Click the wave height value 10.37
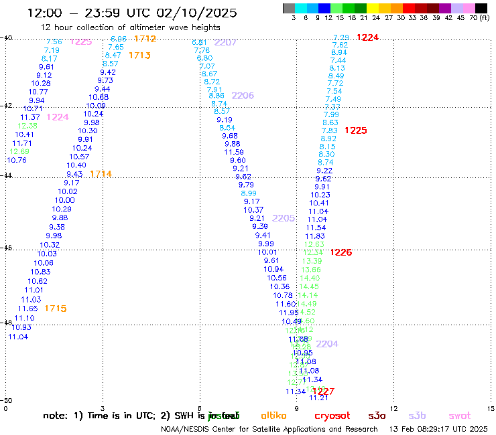This screenshot has height=435, width=496. click(253, 209)
